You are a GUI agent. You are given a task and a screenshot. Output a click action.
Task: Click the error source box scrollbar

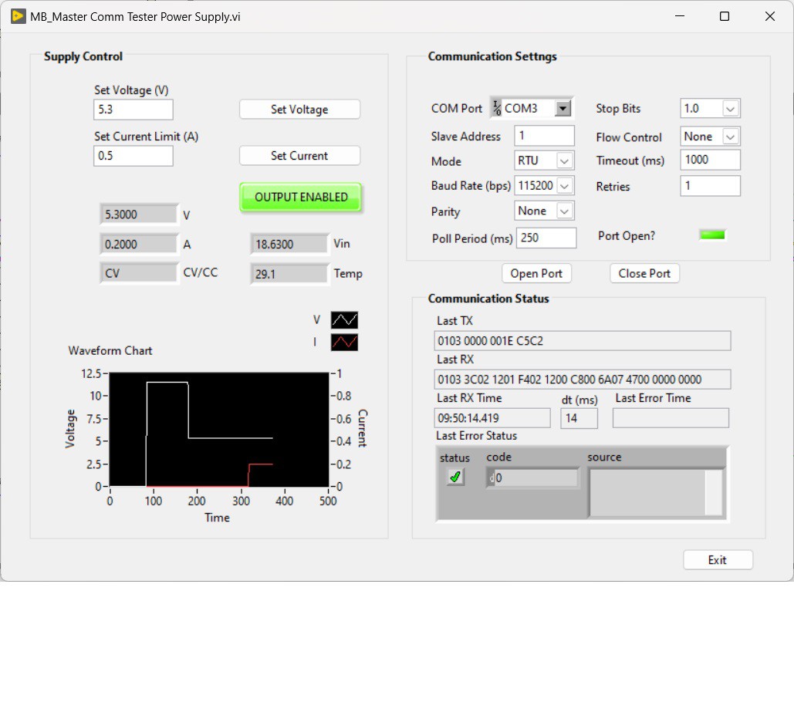coord(714,493)
